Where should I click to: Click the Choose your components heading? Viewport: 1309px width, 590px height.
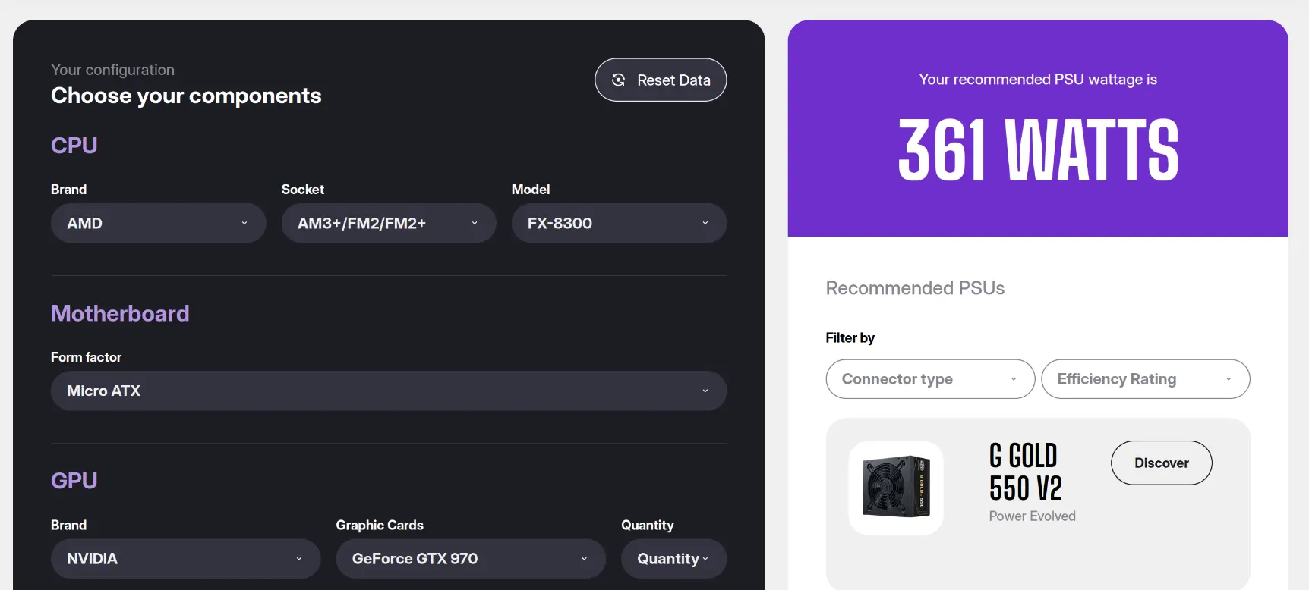point(186,96)
